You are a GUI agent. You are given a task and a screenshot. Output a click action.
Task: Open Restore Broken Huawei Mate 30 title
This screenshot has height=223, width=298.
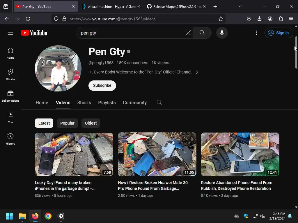[153, 186]
